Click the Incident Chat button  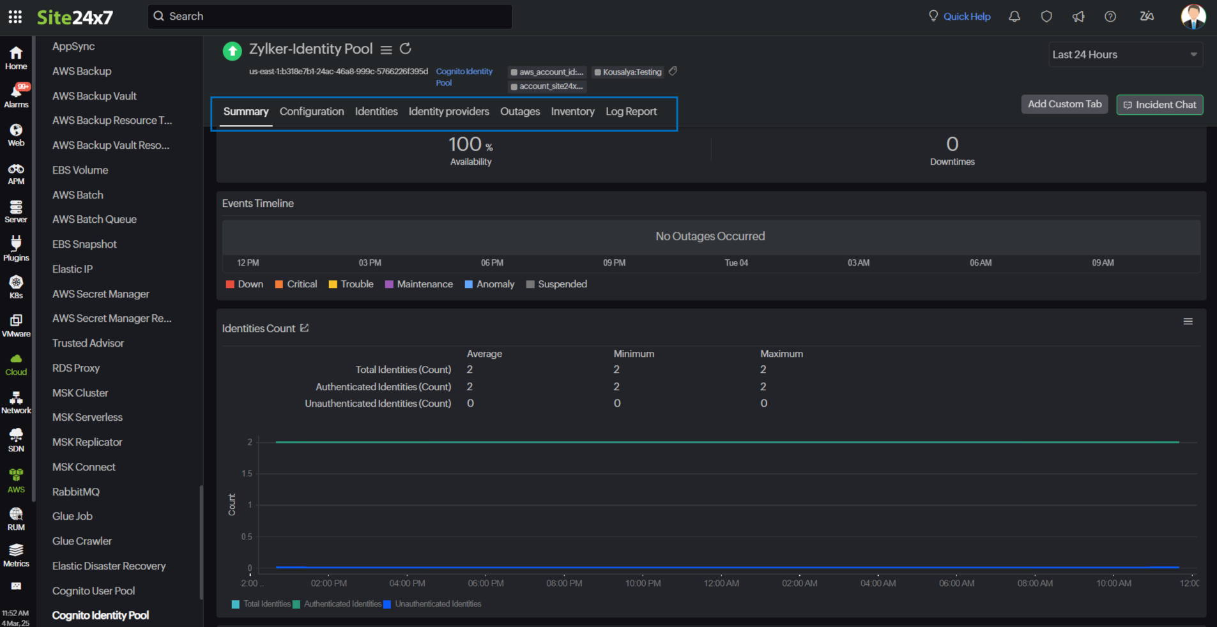1159,105
